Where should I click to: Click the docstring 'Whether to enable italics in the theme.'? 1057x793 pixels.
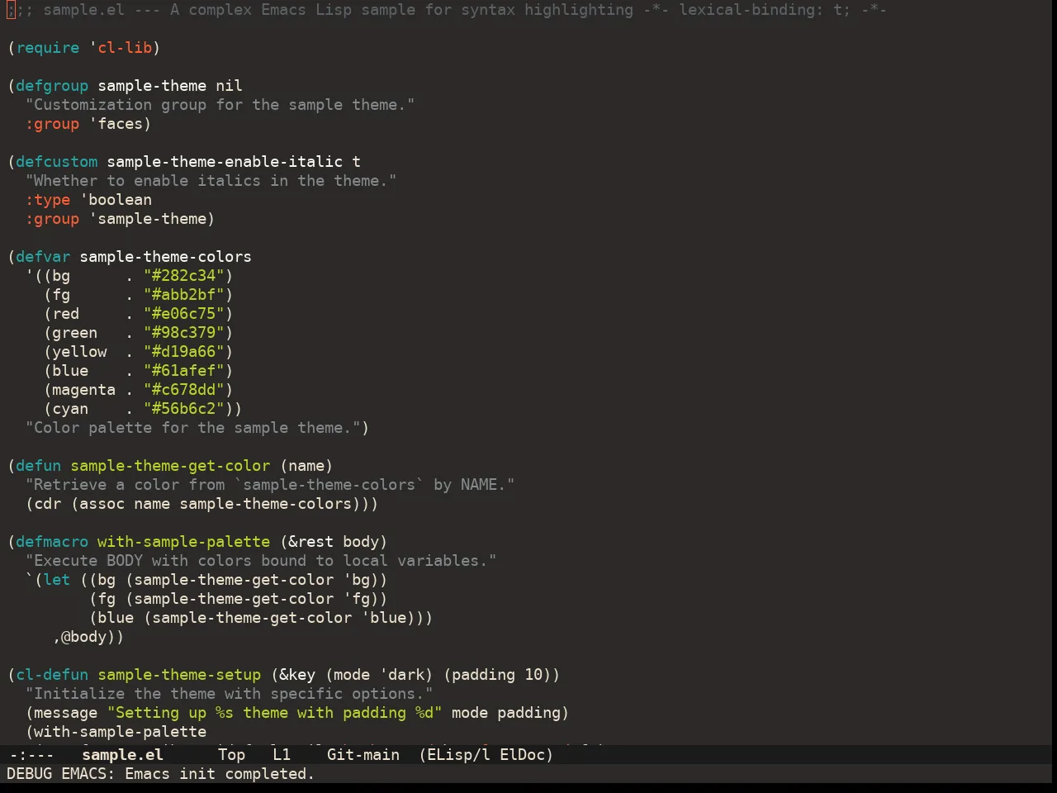(211, 181)
